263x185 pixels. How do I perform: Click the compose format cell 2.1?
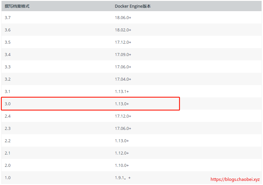pyautogui.click(x=7, y=153)
